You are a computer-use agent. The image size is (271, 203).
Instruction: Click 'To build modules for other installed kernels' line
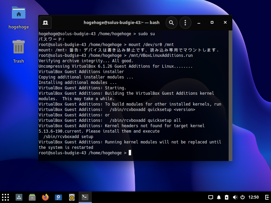130,104
